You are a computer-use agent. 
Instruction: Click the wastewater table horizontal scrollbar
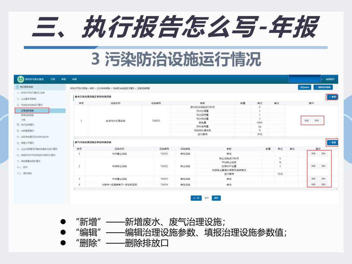pos(206,138)
